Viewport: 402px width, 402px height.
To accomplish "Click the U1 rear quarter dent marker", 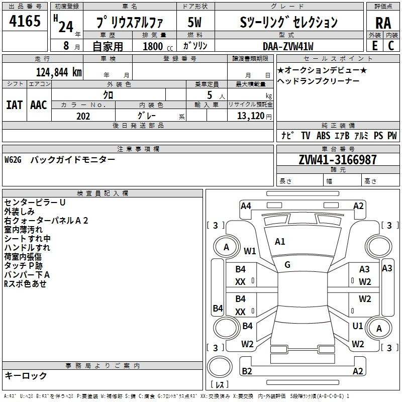I will pos(358,326).
